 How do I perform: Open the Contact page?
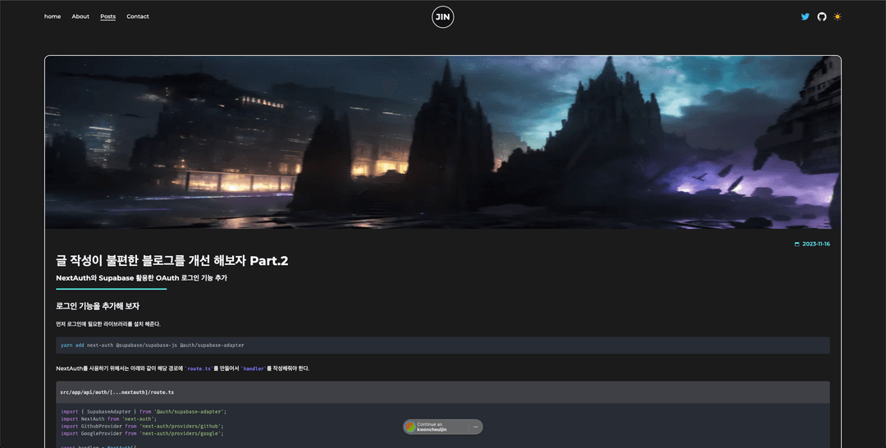coord(138,16)
